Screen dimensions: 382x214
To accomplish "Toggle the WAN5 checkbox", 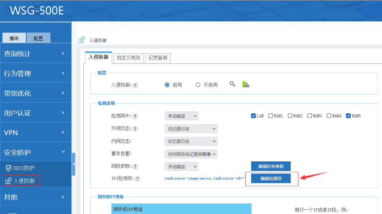I will pos(348,116).
